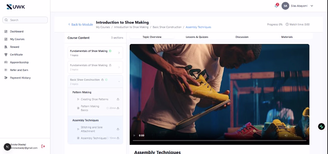The image size is (328, 154).
Task: Click the 20min duration label
Action: tap(112, 108)
